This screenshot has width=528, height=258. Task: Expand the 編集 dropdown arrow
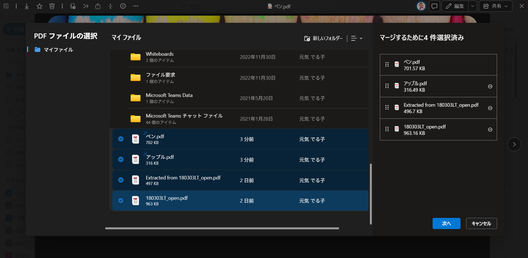pos(472,6)
